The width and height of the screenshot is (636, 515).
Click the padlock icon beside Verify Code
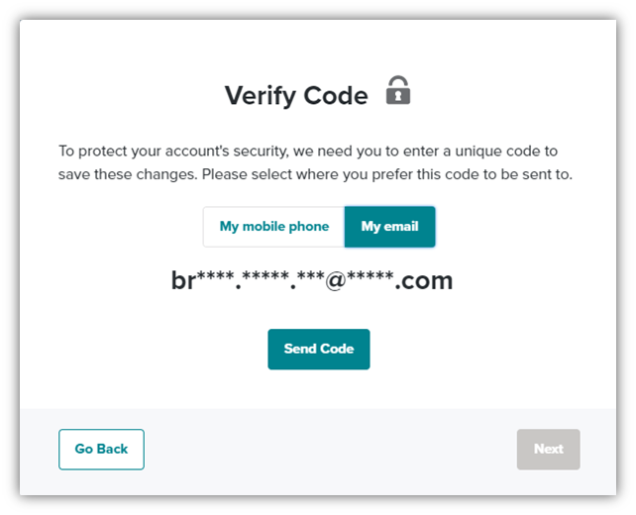point(398,90)
